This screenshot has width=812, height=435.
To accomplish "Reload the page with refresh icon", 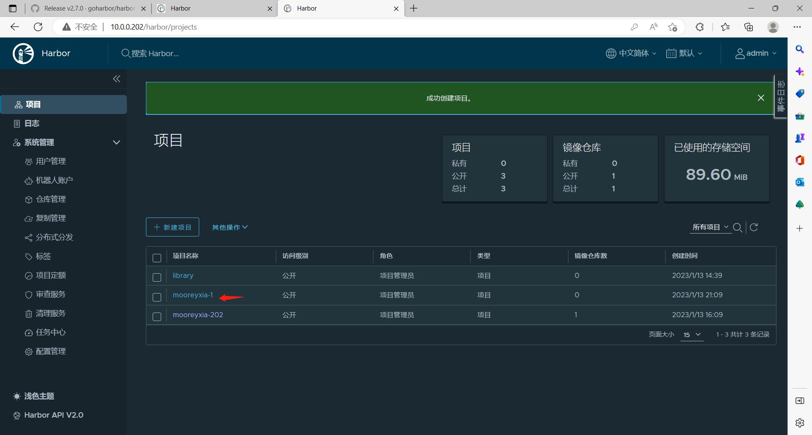I will coord(38,27).
